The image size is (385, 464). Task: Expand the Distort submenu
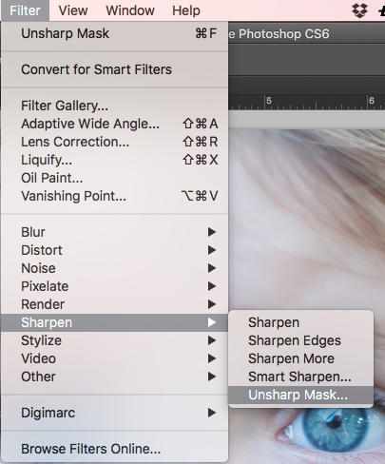pos(114,250)
